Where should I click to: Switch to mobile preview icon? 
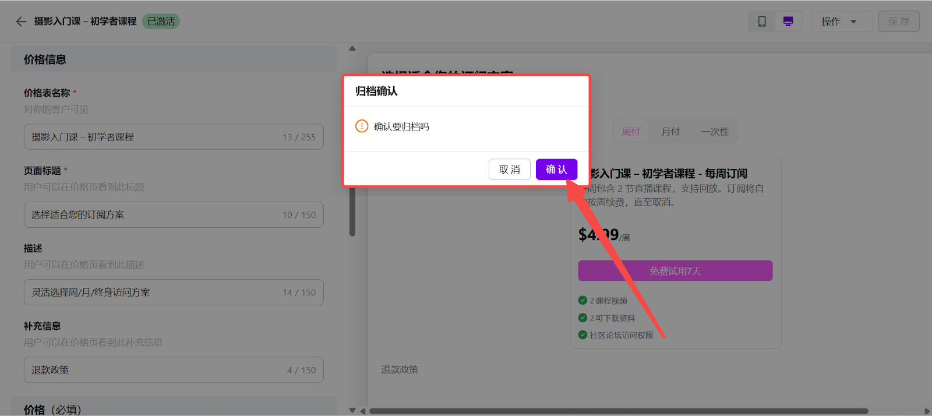point(761,22)
